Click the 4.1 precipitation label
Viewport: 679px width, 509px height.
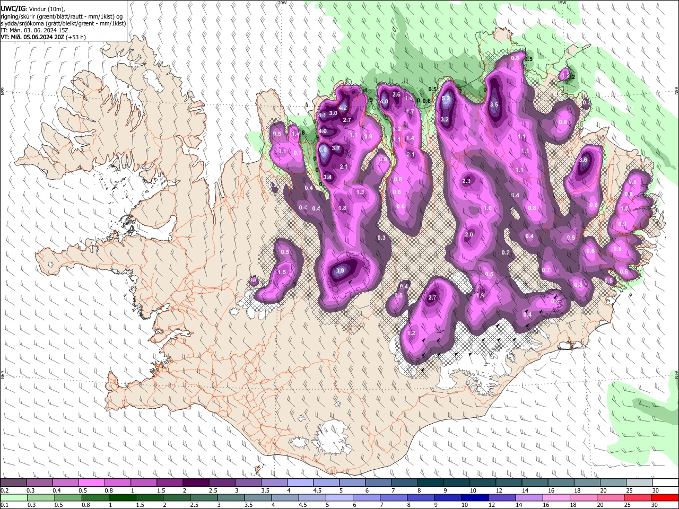pyautogui.click(x=321, y=116)
